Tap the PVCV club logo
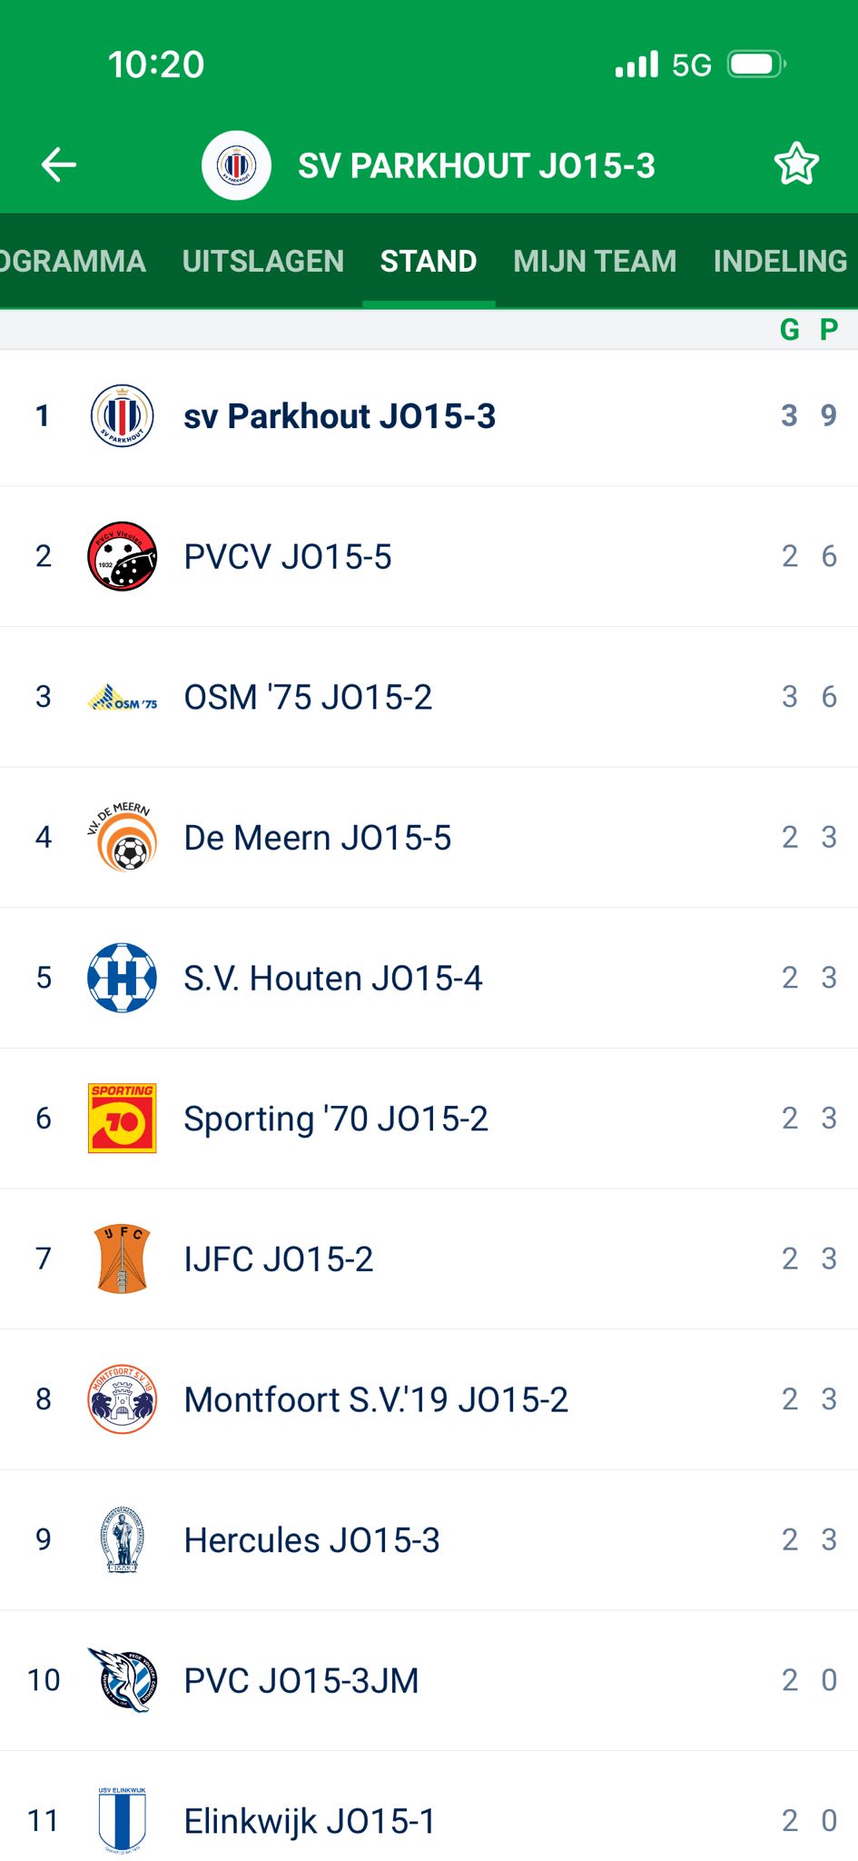This screenshot has width=858, height=1861. (123, 556)
